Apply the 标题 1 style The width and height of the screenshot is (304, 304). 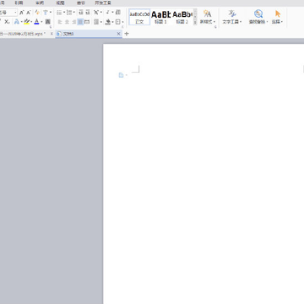(x=160, y=17)
